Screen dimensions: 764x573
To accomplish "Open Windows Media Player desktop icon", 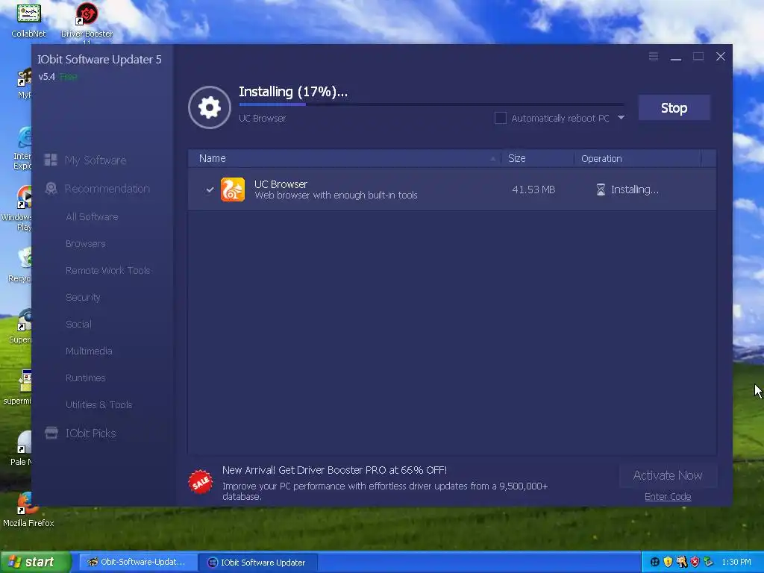I will [x=16, y=209].
